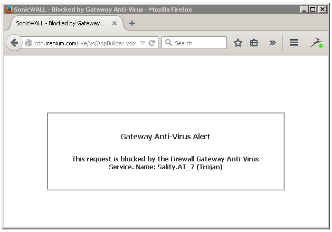This screenshot has height=232, width=332.
Task: Click the cdn.icenium.com address bar
Action: coord(85,43)
